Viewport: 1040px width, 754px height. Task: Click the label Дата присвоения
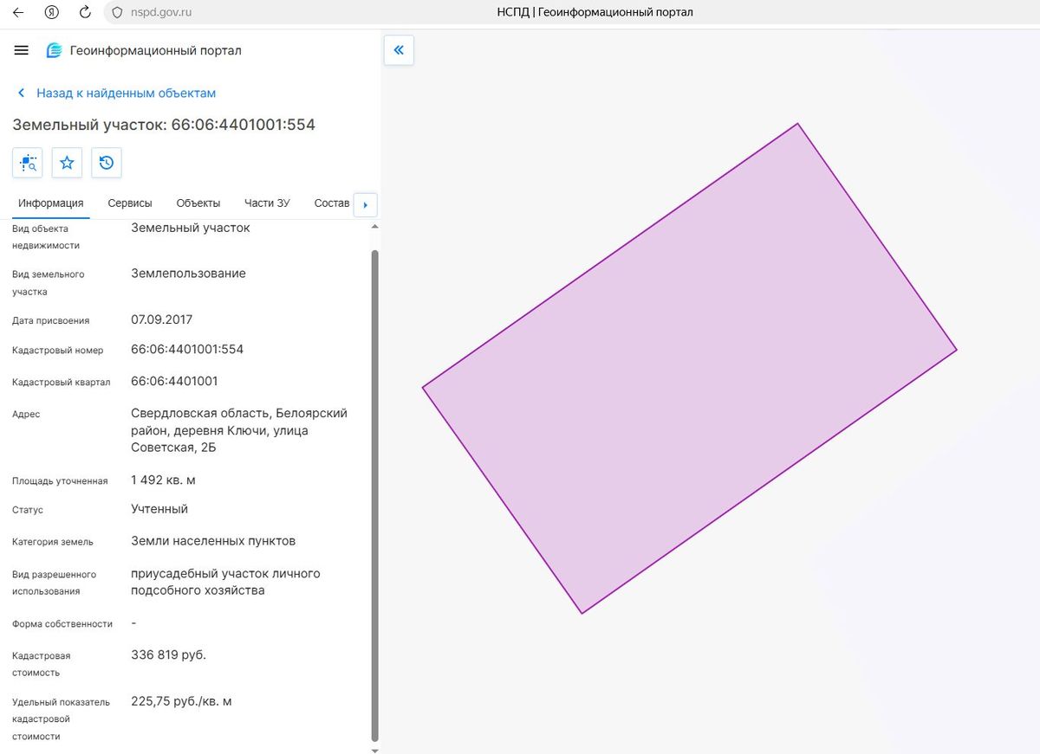coord(51,321)
